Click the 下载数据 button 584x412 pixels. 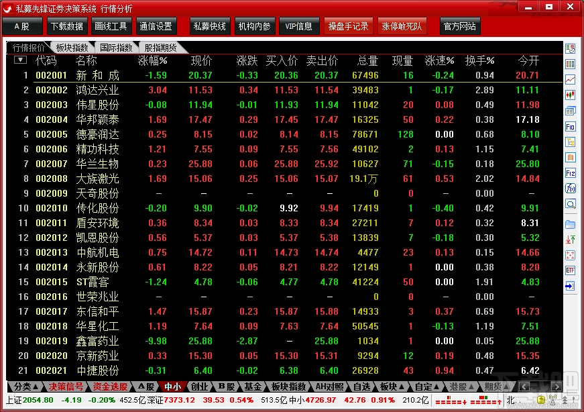coord(67,26)
